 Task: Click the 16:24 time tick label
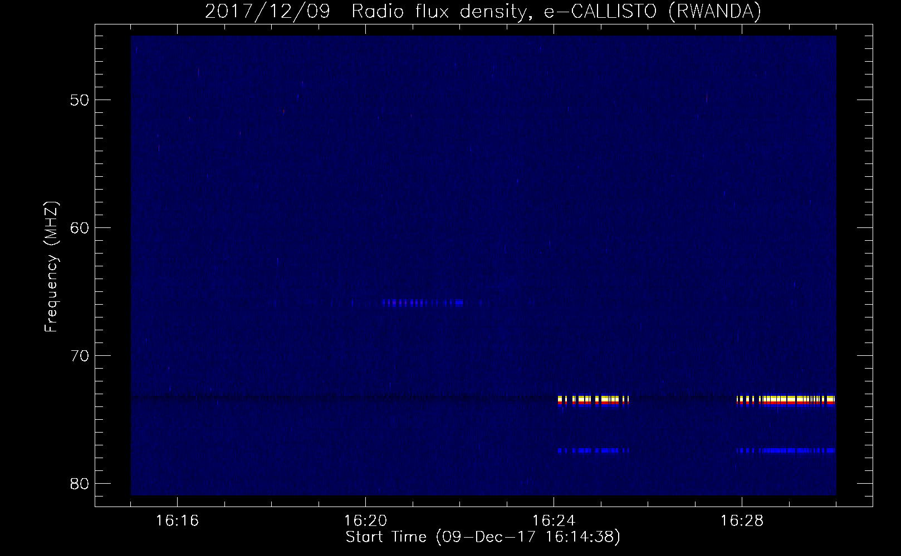coord(554,521)
